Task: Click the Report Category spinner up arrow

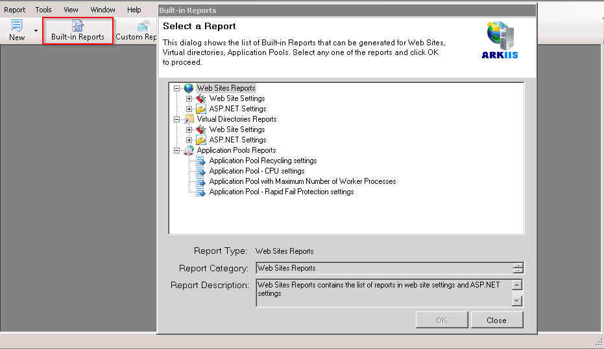Action: pos(517,265)
